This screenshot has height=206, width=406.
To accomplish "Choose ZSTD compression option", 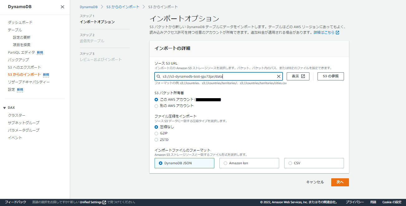I will point(156,140).
